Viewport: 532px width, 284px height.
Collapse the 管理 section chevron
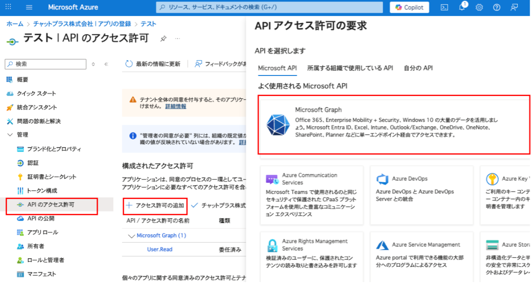[10, 135]
